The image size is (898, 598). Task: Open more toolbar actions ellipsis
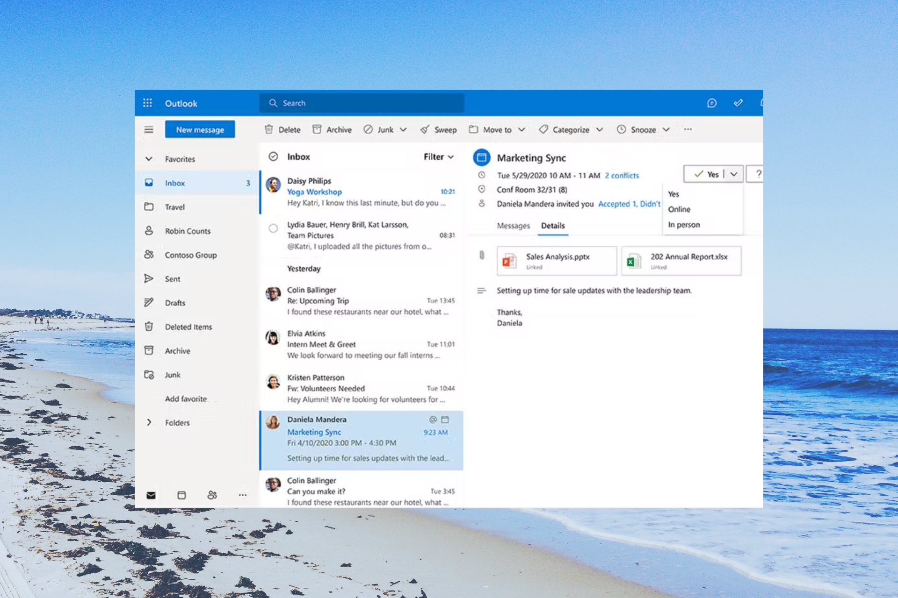tap(688, 129)
